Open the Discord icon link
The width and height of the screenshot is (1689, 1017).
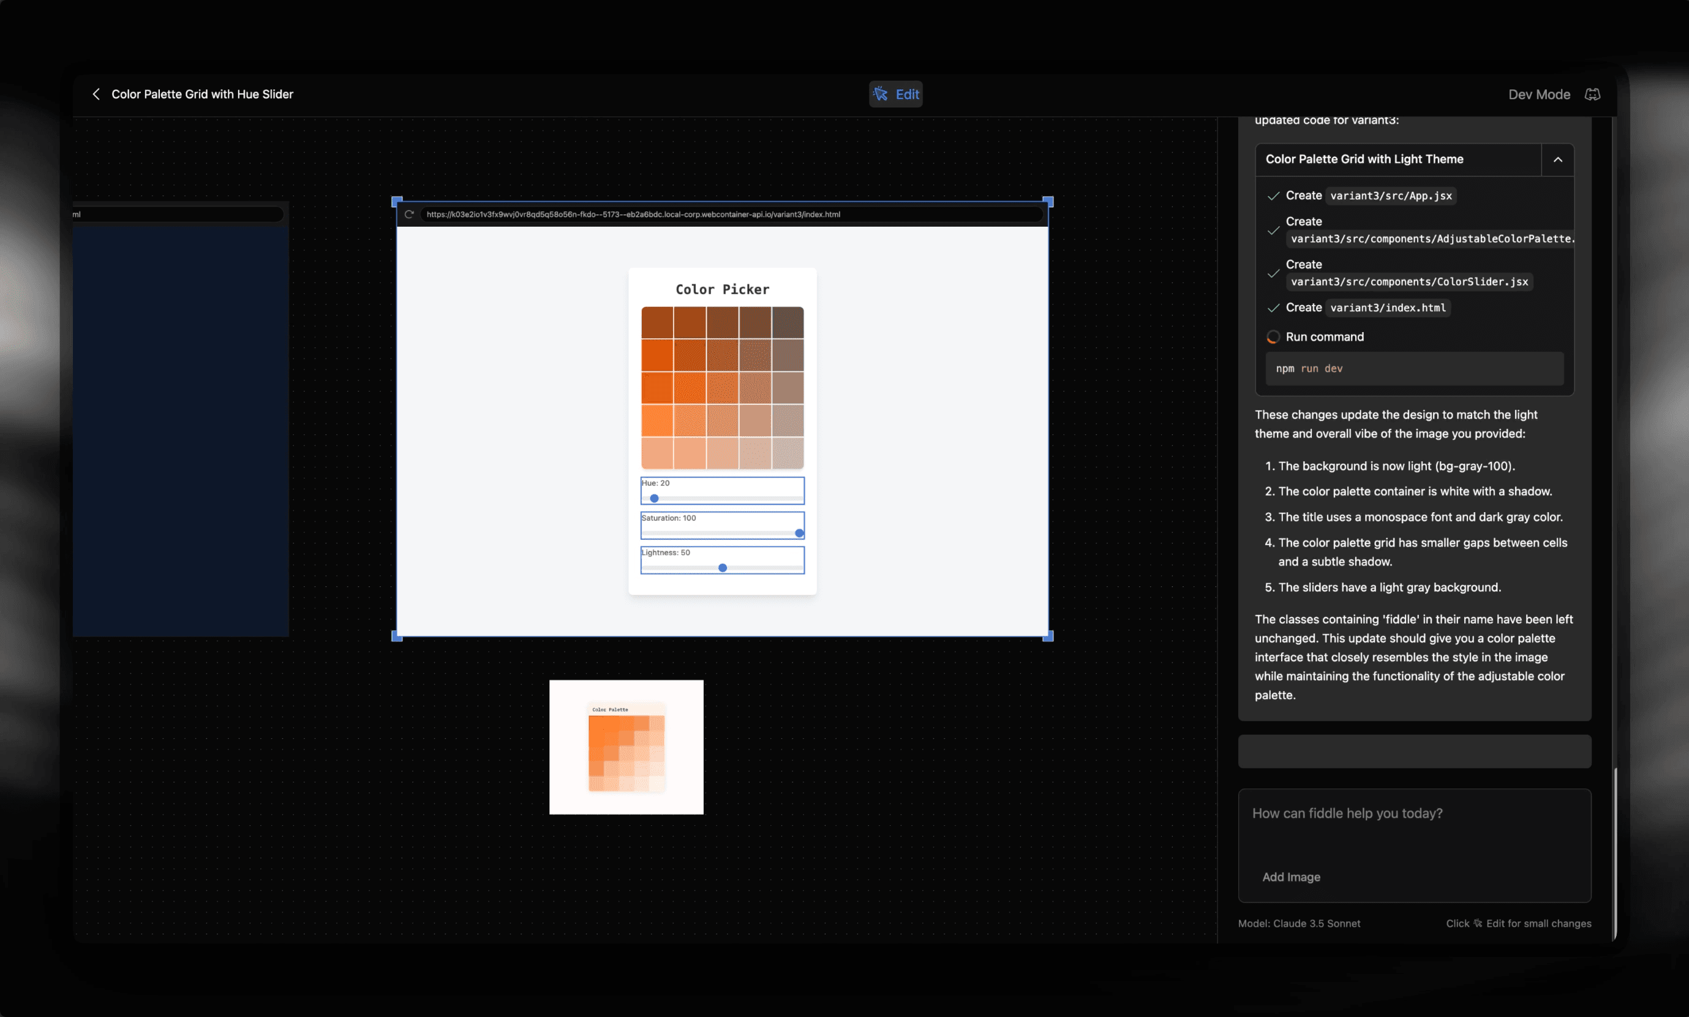point(1592,94)
